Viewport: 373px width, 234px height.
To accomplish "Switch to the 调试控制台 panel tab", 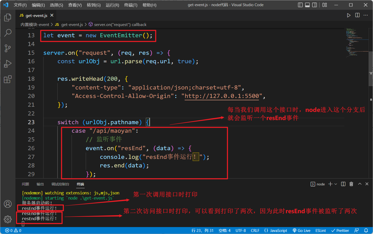I will (x=60, y=184).
